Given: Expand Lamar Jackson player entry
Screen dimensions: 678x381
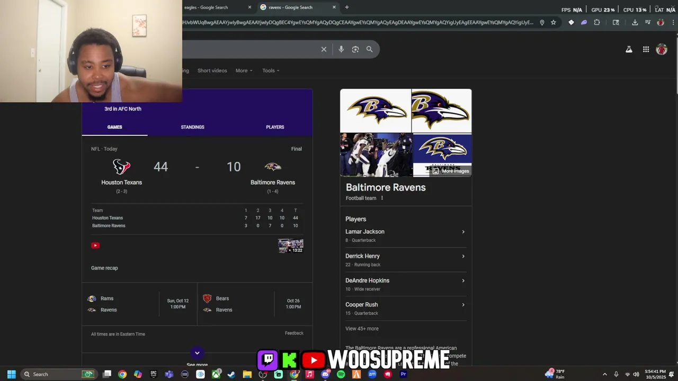Looking at the screenshot, I should pos(405,235).
